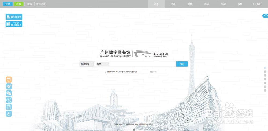Click the 更多>> more link
The width and height of the screenshot is (268, 131).
153,72
